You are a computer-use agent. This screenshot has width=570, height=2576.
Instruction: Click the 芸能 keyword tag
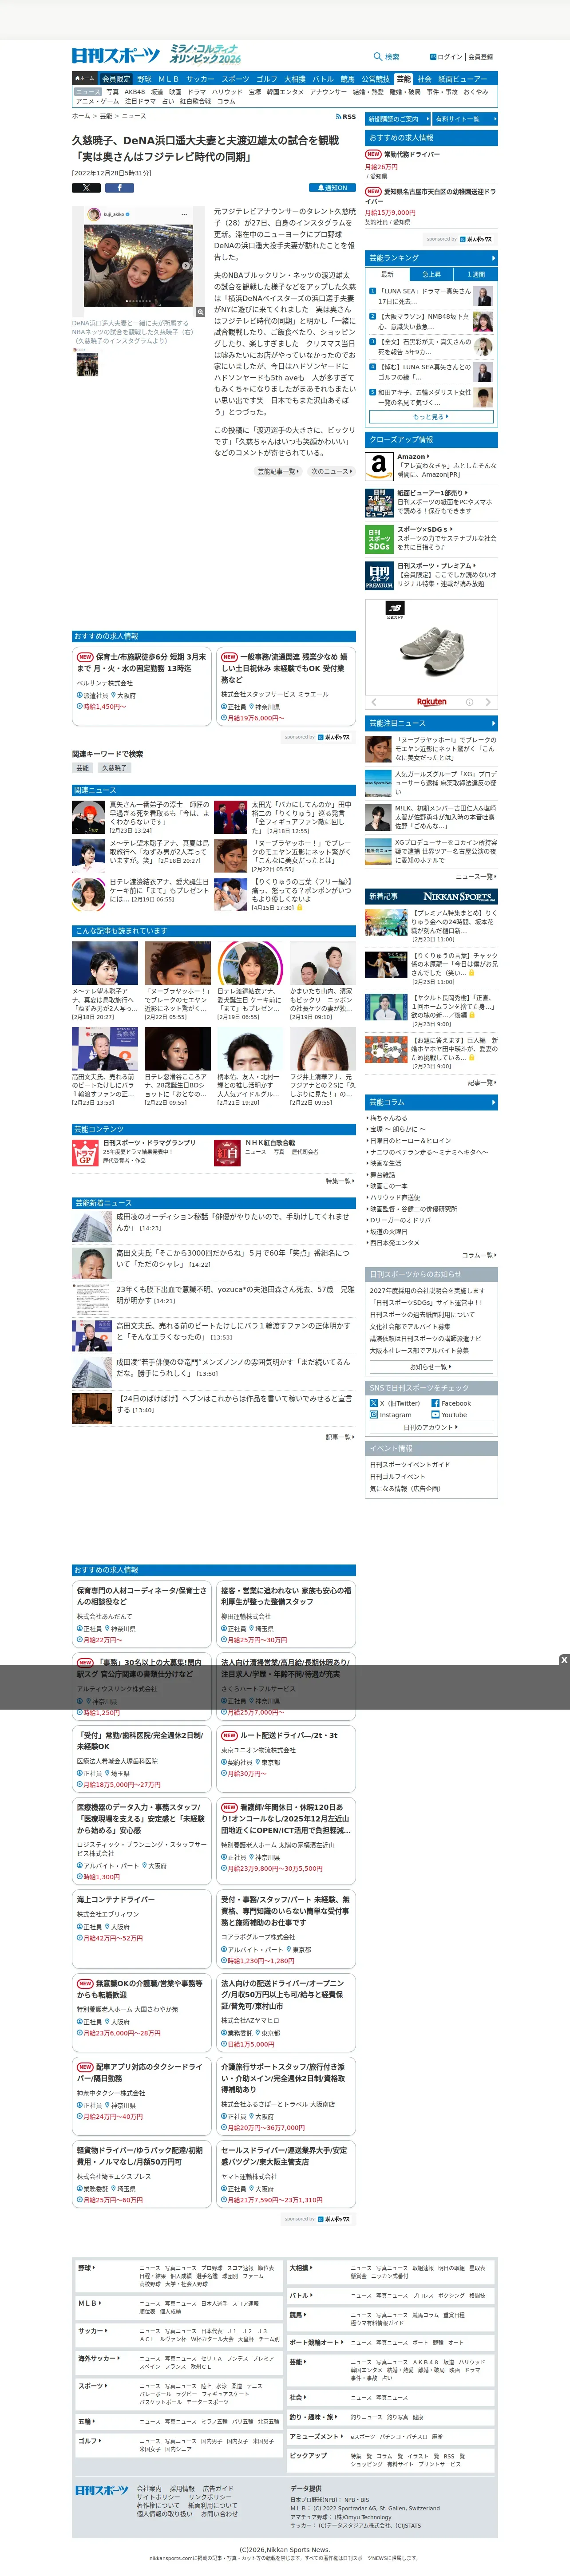(83, 768)
